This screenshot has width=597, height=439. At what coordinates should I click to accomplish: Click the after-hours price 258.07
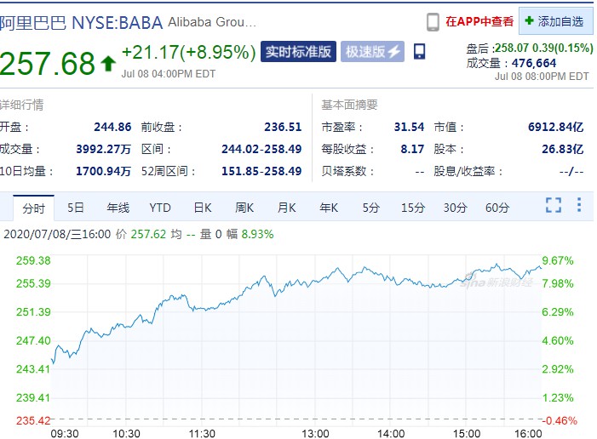tap(511, 48)
